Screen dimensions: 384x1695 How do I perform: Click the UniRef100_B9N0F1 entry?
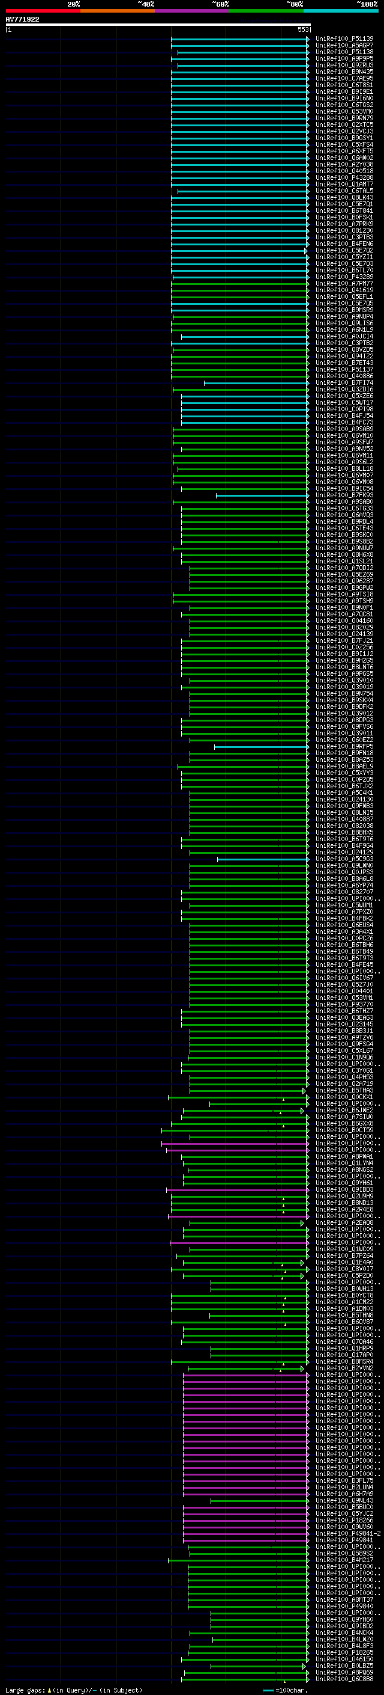click(344, 607)
